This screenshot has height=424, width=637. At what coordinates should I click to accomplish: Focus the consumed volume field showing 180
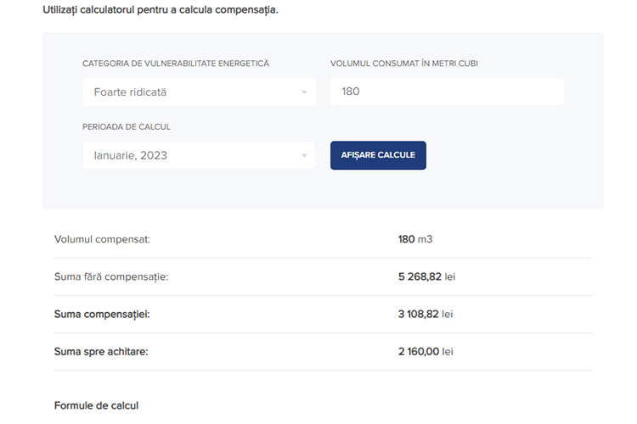[447, 92]
